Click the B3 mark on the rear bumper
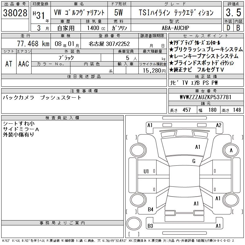 150,226
